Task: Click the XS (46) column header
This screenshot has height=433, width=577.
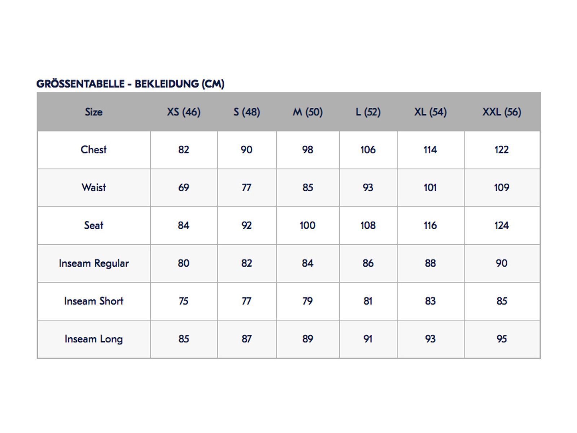Action: (x=184, y=112)
